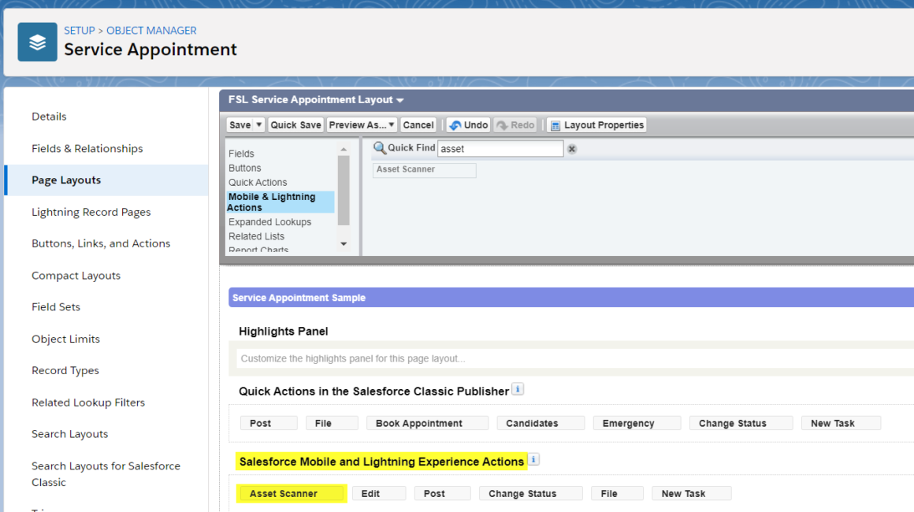
Task: Open Fields & Relationships in the sidebar
Action: point(87,148)
